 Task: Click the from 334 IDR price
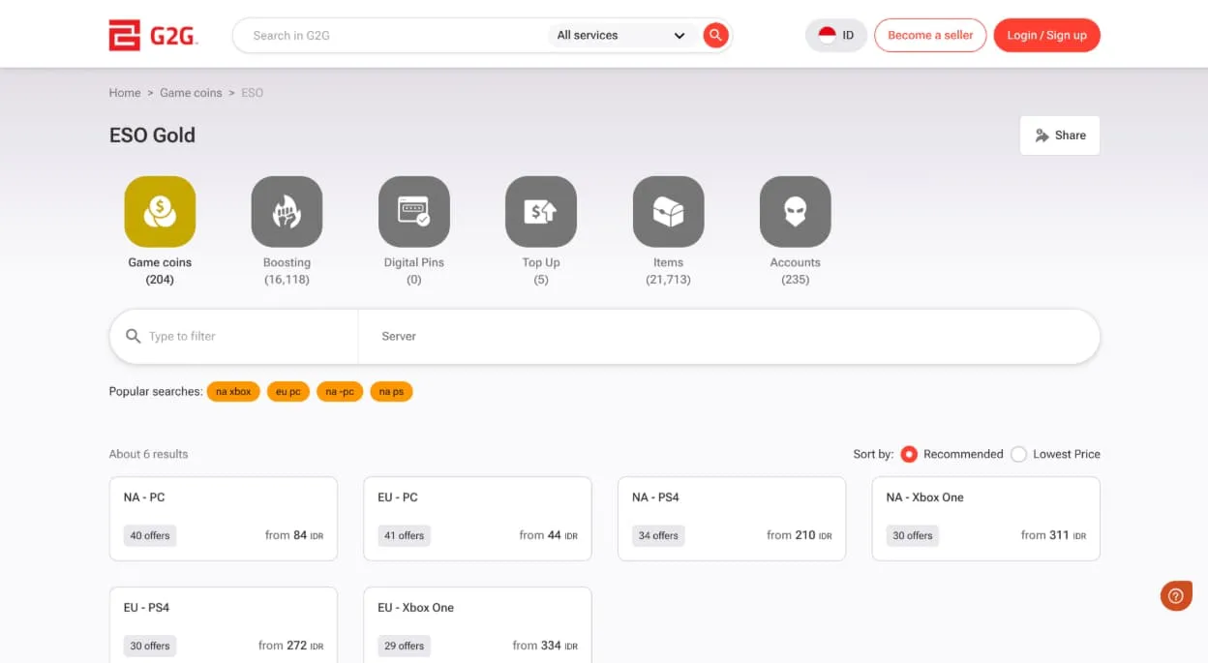coord(545,646)
